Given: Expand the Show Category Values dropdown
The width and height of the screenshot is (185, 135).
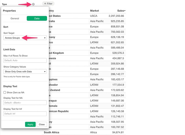Looking at the screenshot, I should [25, 72].
